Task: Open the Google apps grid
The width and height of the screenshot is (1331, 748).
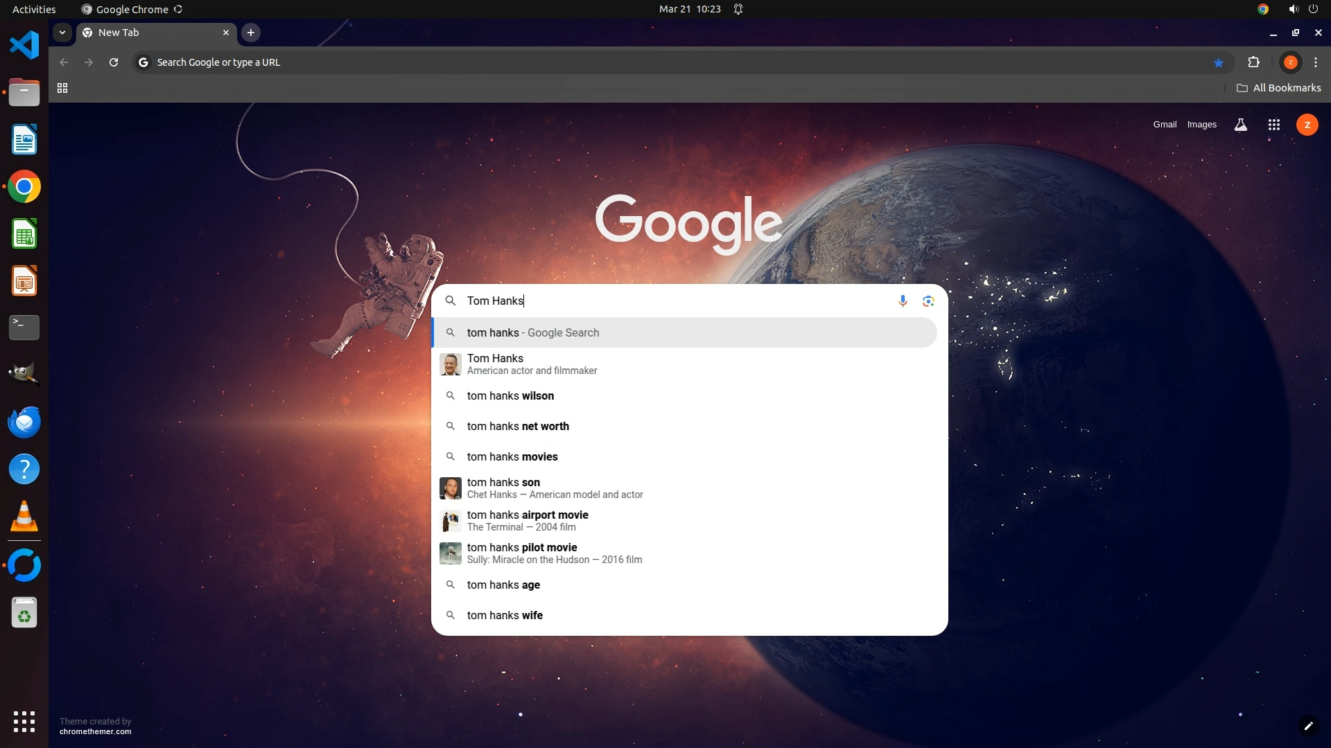Action: [x=1273, y=125]
